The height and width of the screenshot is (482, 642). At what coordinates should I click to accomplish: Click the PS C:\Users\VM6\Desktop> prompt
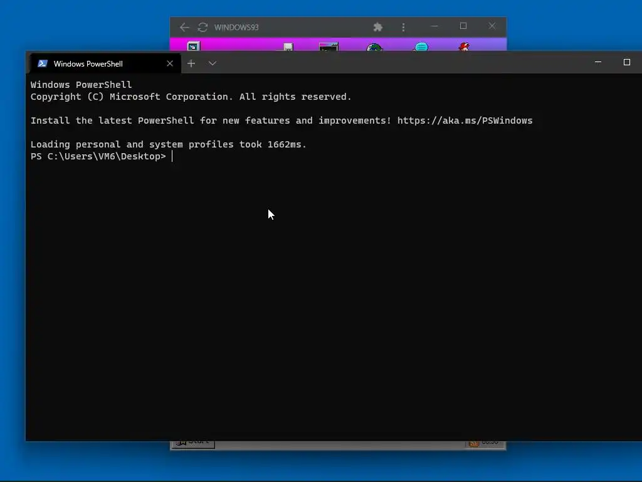click(x=98, y=156)
